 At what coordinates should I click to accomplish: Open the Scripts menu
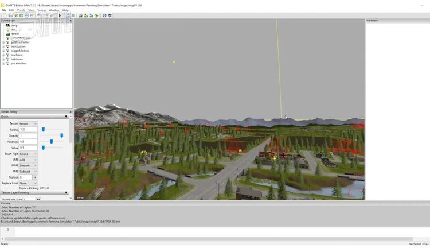point(42,10)
